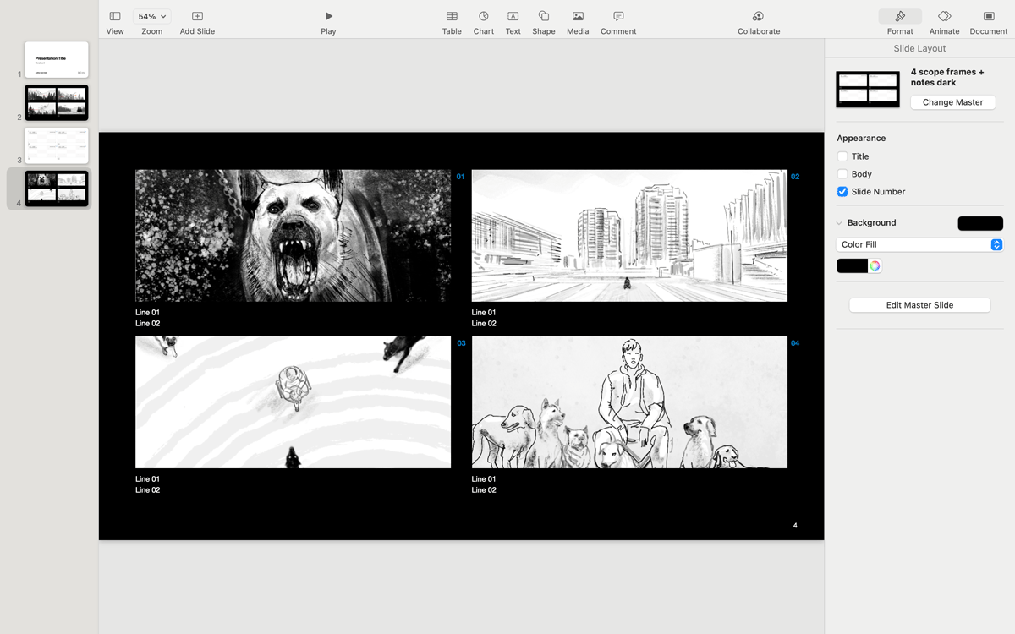Viewport: 1015px width, 634px height.
Task: Click the Change Master button
Action: (952, 101)
